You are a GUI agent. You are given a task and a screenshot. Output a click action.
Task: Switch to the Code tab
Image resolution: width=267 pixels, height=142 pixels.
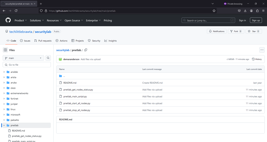(x=12, y=41)
